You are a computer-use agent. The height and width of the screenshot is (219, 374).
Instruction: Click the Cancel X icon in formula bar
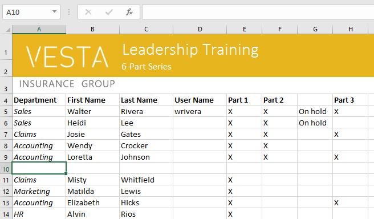pos(88,12)
